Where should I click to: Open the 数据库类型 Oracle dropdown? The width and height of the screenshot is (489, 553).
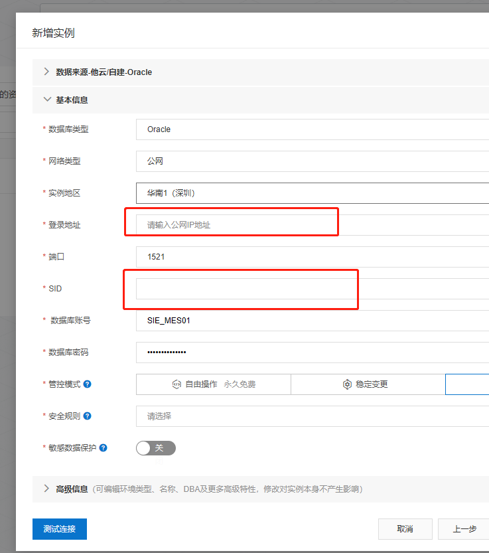click(x=313, y=129)
